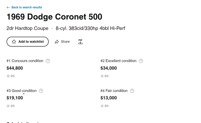This screenshot has width=201, height=123.
Task: Click the Share label text
Action: [x=65, y=42]
